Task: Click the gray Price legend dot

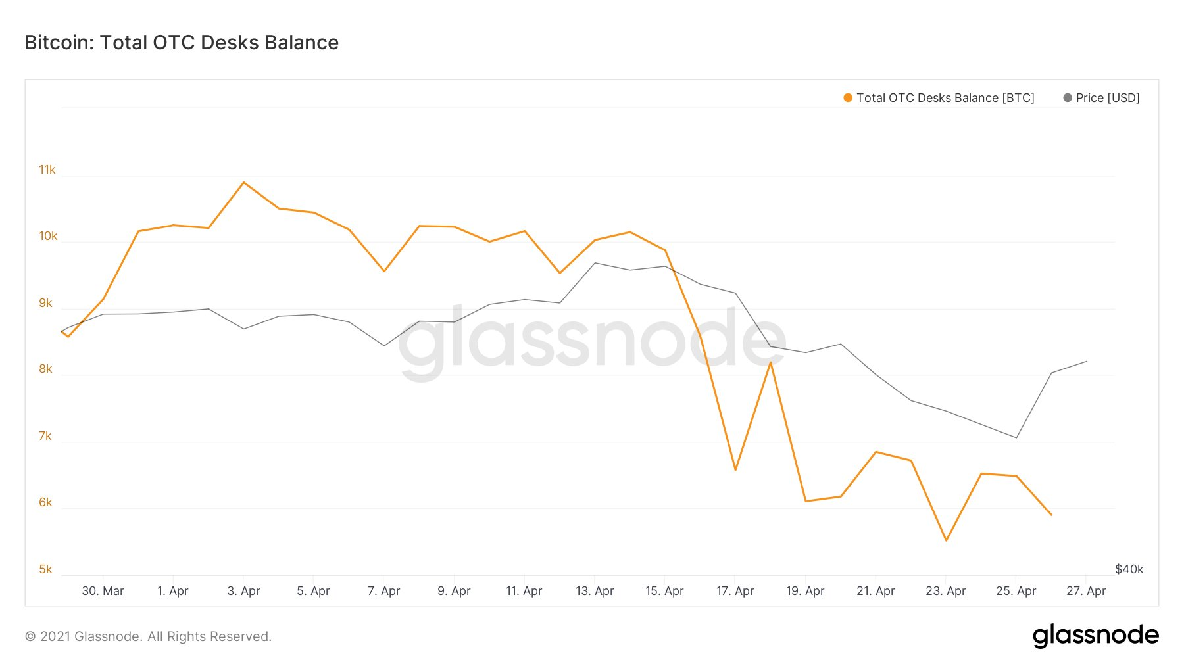Action: tap(1068, 98)
